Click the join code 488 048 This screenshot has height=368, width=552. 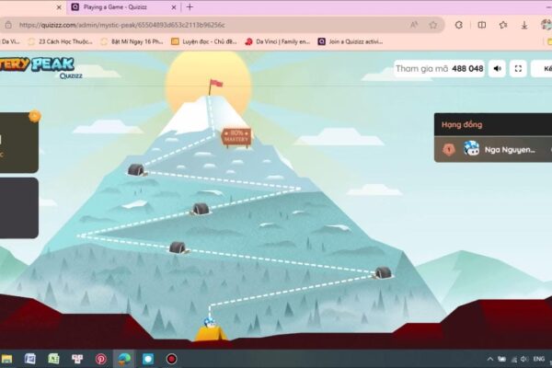click(467, 68)
